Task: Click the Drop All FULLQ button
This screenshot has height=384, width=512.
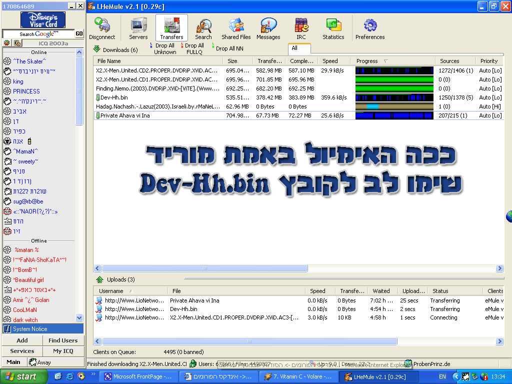Action: pyautogui.click(x=192, y=48)
